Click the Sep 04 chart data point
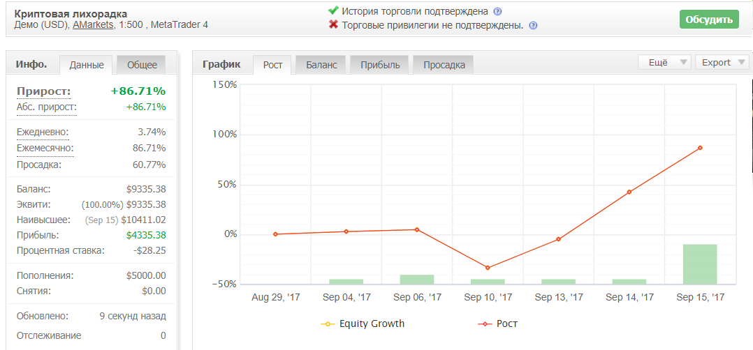The image size is (753, 350). pyautogui.click(x=346, y=231)
